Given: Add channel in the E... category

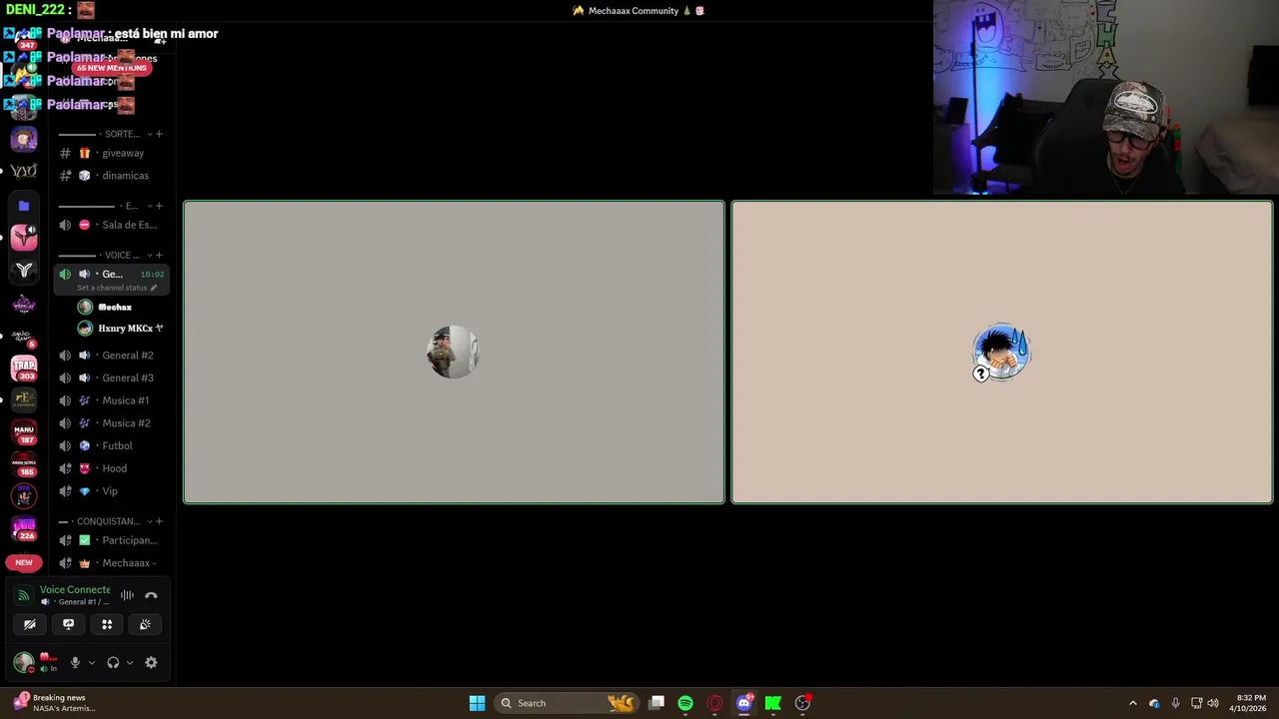Looking at the screenshot, I should tap(159, 206).
